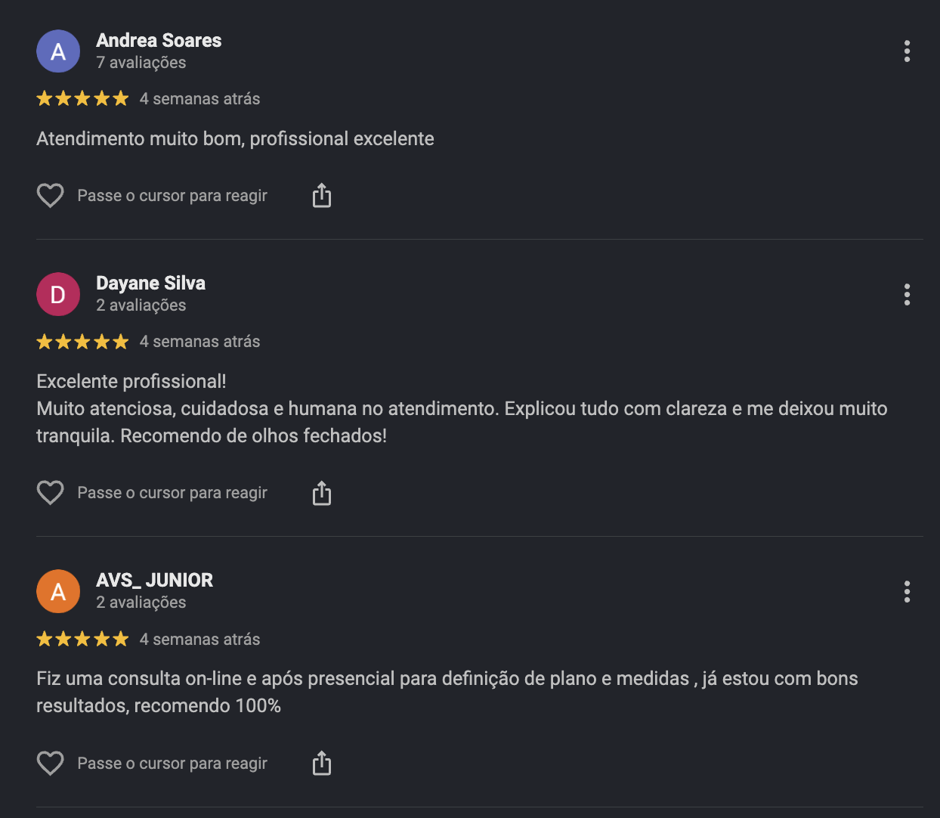Click the five-star rating on Dayane's review
The image size is (940, 818).
coord(83,342)
